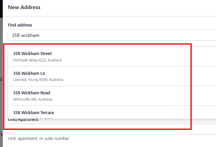Click the New Address dialog title

24,7
